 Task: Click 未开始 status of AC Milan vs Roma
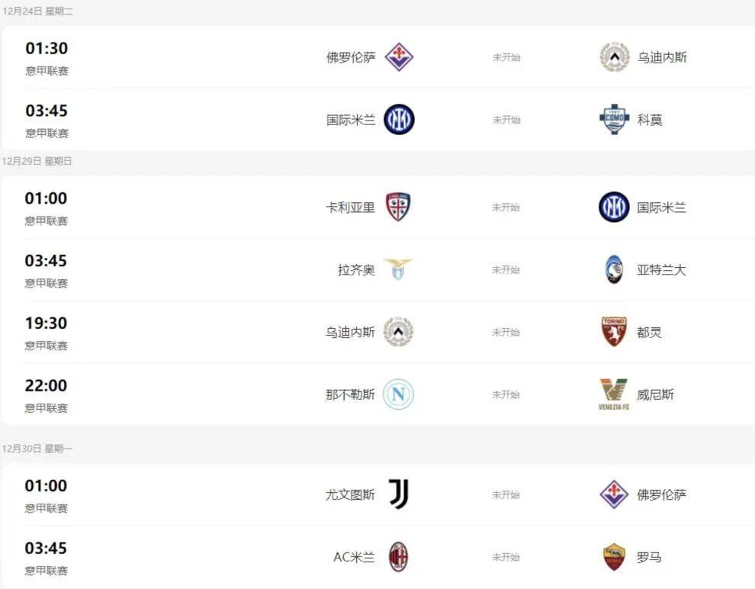pyautogui.click(x=506, y=557)
